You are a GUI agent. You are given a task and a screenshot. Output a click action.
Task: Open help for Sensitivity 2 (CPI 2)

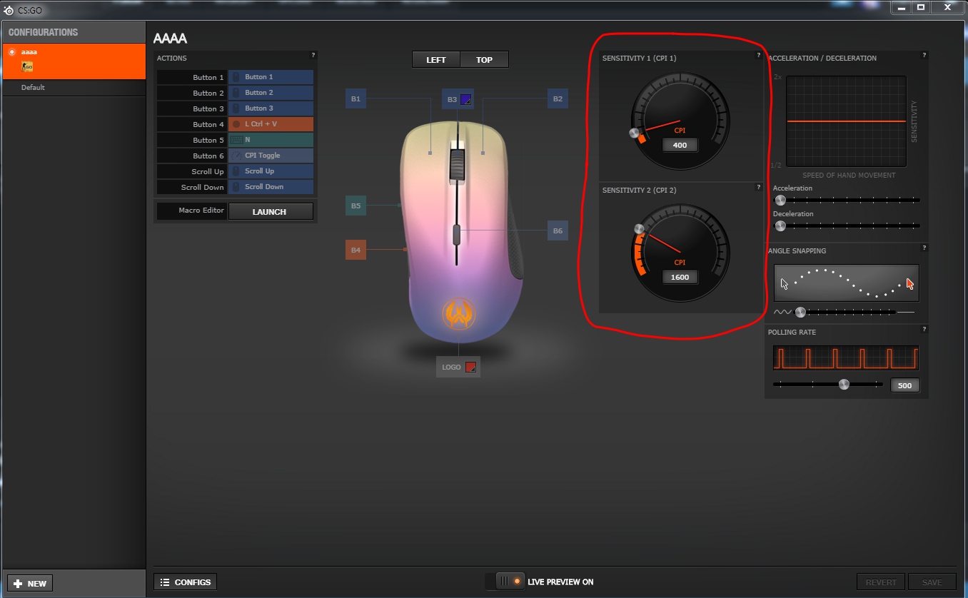758,187
